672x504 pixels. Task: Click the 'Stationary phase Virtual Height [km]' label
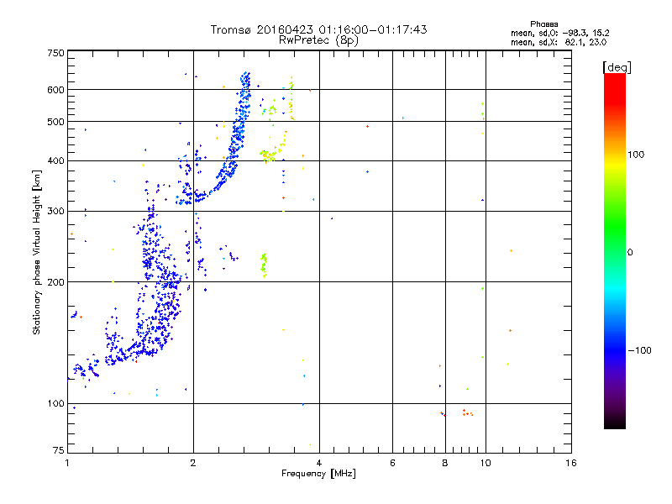[x=37, y=253]
